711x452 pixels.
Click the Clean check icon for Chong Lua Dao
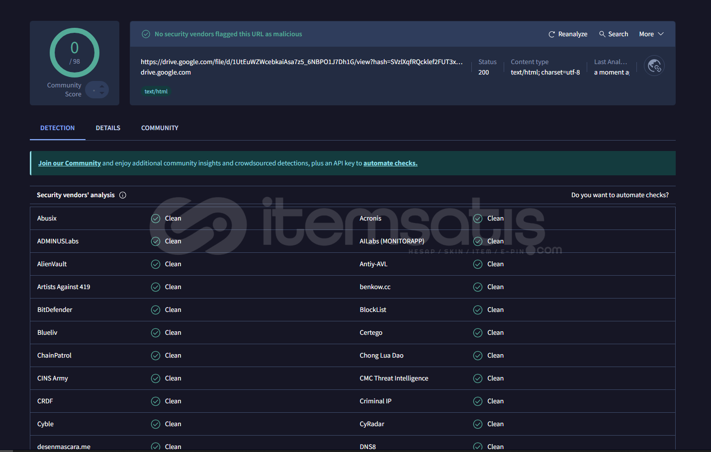[x=478, y=356]
